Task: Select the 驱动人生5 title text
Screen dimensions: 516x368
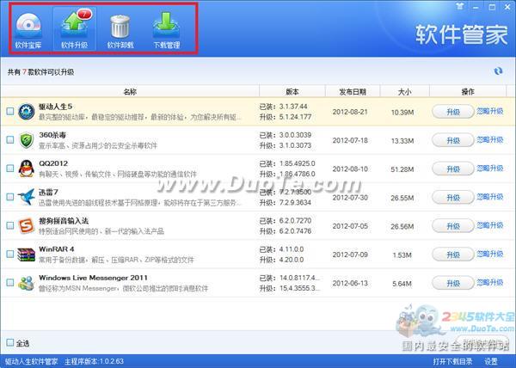Action: point(55,107)
